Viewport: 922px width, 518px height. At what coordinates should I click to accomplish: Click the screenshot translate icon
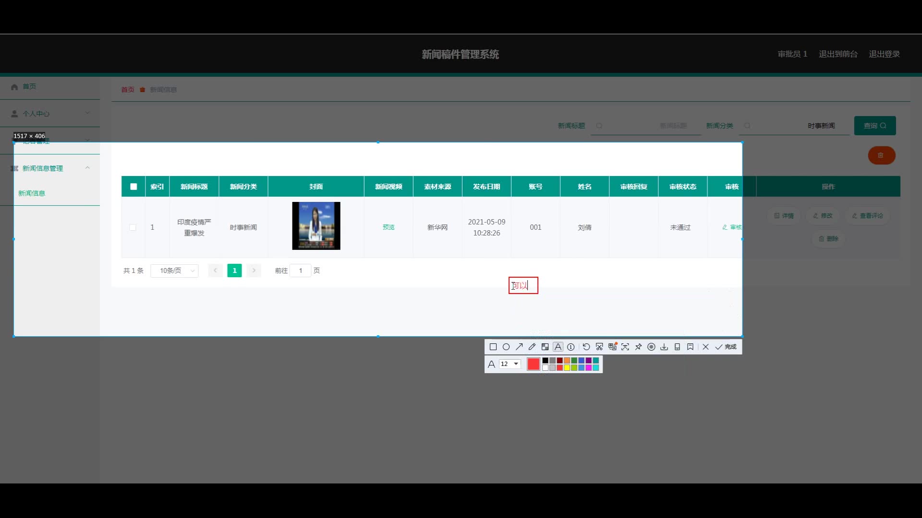point(612,347)
